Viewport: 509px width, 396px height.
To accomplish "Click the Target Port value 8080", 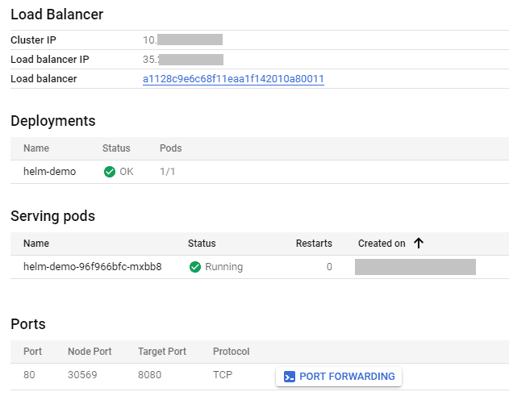I will (x=152, y=376).
